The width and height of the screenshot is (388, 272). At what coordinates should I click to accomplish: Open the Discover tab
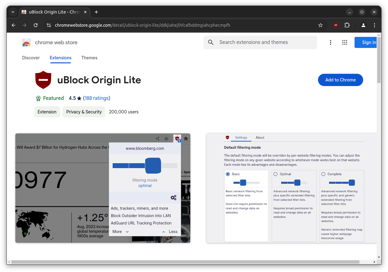31,58
